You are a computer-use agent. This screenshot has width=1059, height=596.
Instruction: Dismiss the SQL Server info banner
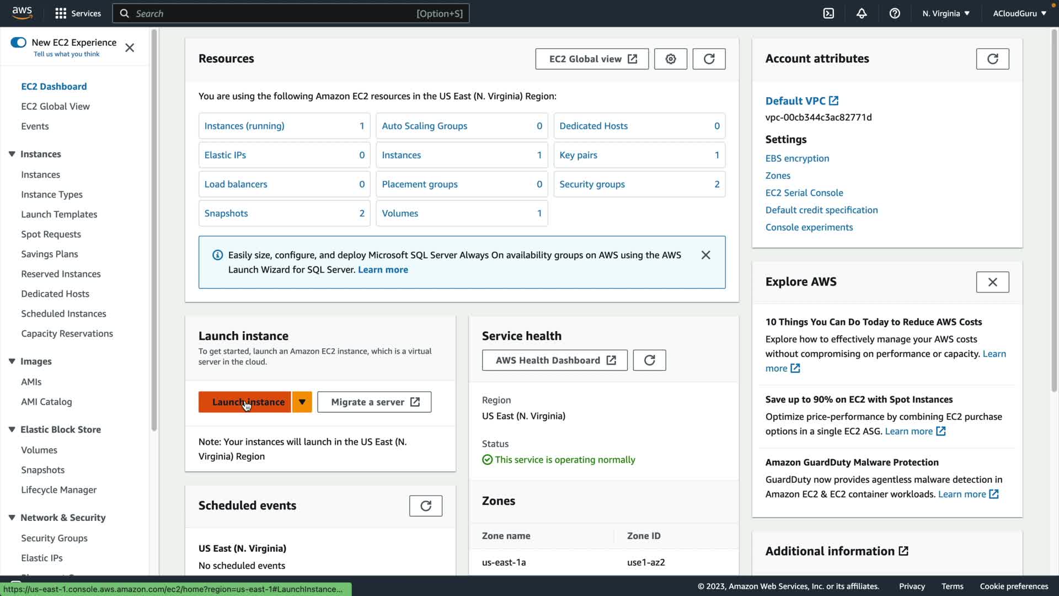pyautogui.click(x=705, y=255)
